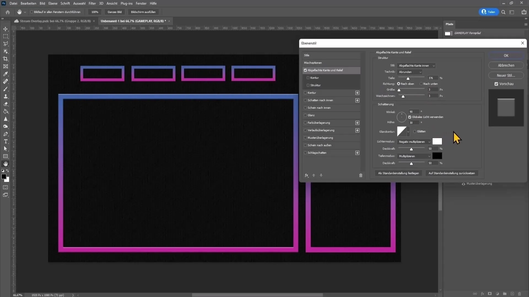
Task: Open the workspace switcher icon
Action: tap(512, 12)
